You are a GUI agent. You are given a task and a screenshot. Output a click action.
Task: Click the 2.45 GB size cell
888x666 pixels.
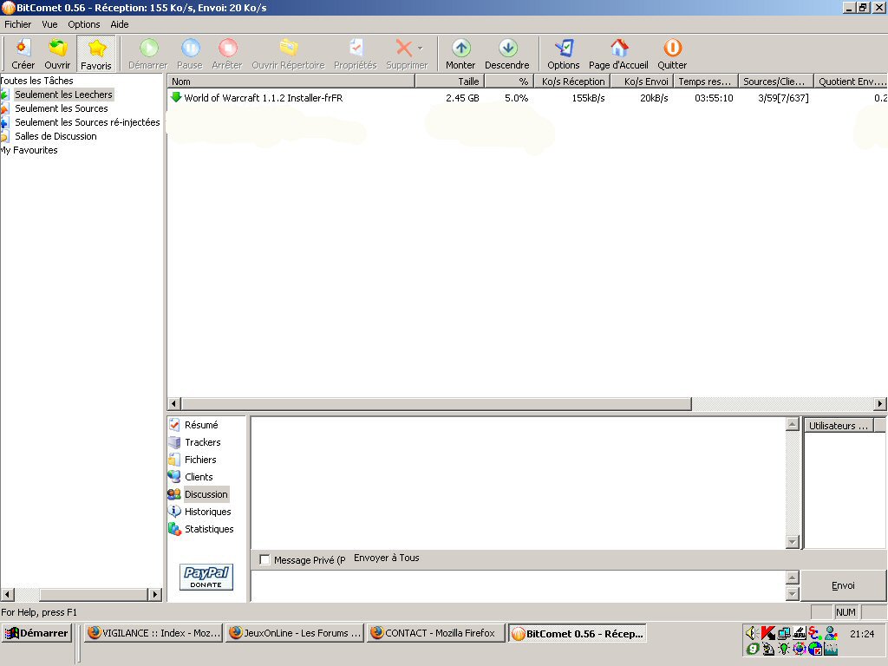(x=462, y=98)
